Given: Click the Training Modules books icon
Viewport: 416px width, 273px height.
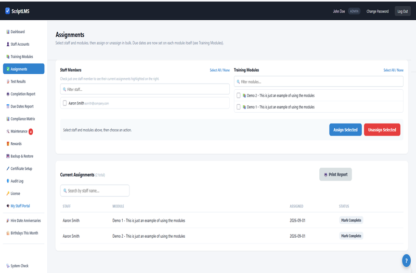Looking at the screenshot, I should pos(8,57).
